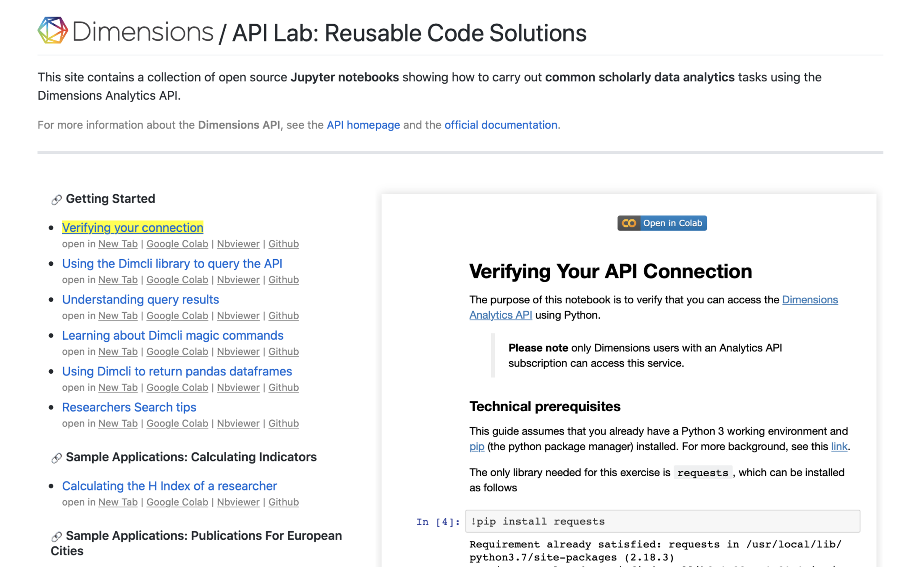Open Using Dimcli to return pandas dataframes
Viewport: 917px width, 567px height.
pos(177,371)
